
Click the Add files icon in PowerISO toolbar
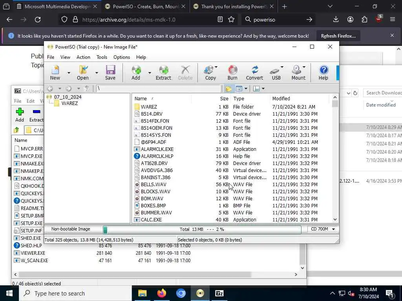[136, 73]
